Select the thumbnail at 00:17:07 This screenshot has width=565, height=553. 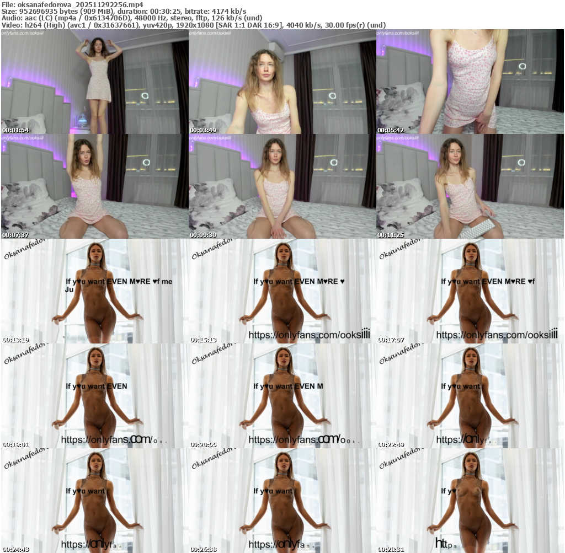click(x=470, y=291)
